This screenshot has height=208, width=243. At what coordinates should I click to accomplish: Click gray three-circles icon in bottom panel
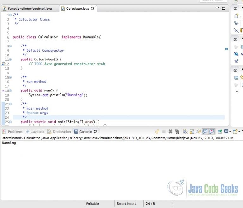coord(236,85)
